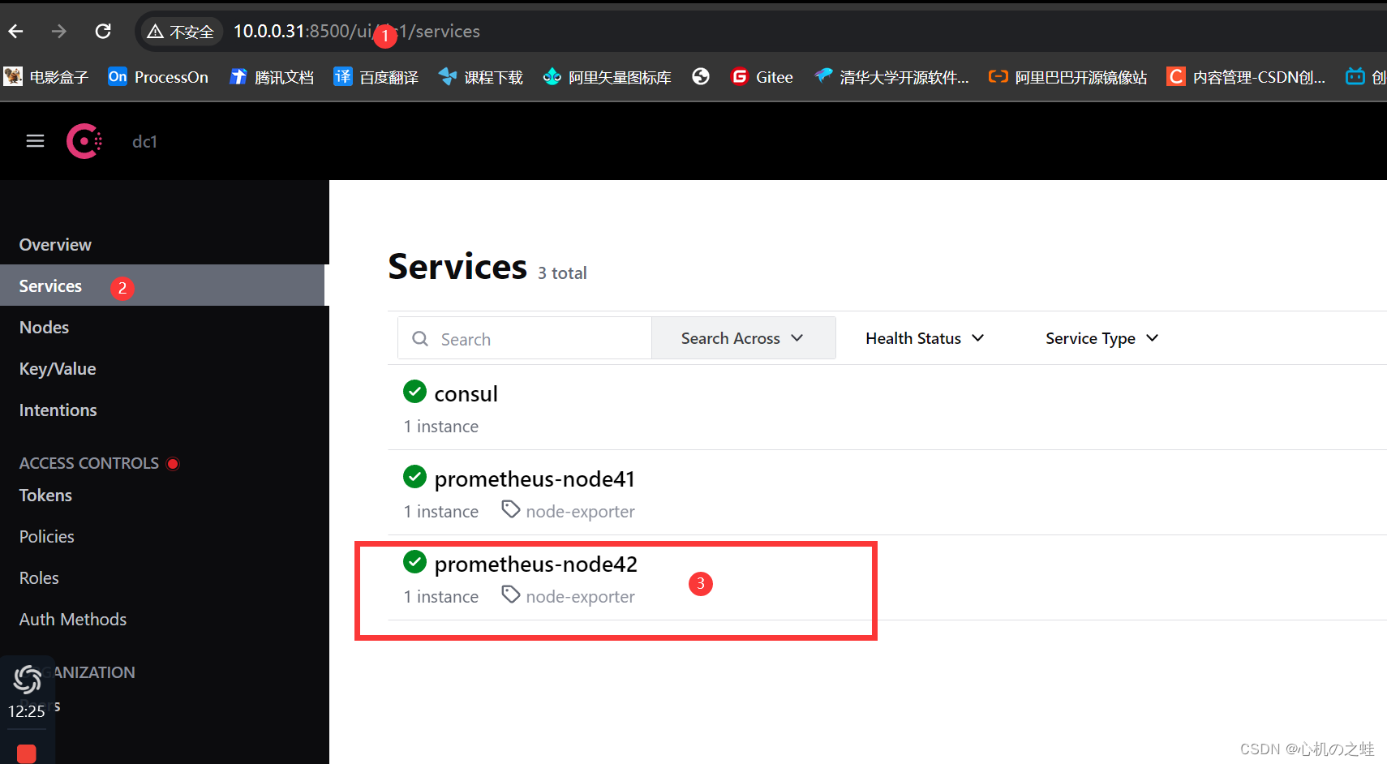Click the Search services field

(x=525, y=338)
